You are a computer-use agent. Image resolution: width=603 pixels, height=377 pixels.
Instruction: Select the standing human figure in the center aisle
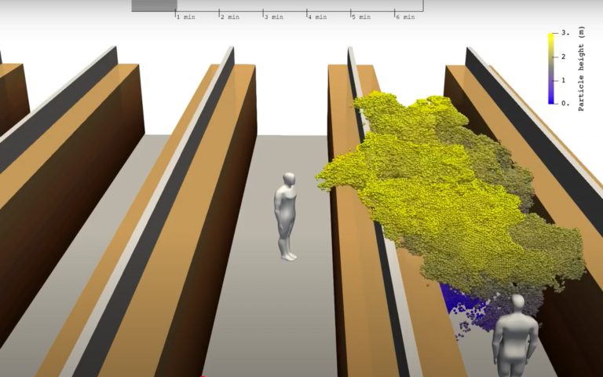[x=287, y=216]
